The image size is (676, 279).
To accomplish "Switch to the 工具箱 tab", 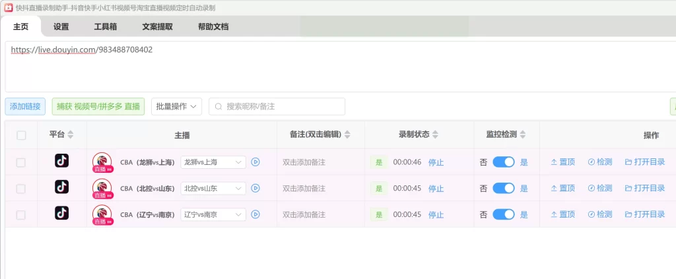I will (x=106, y=27).
